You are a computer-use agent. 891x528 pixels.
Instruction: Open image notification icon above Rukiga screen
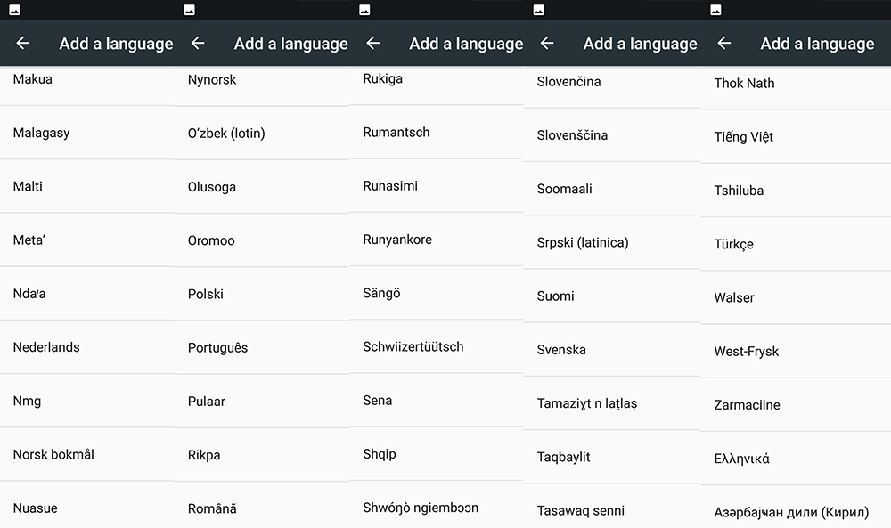pos(364,10)
